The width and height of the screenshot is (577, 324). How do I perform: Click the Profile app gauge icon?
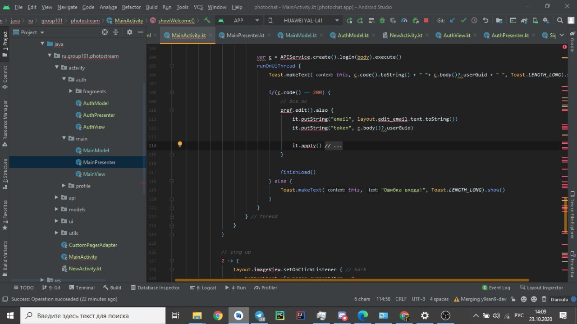pyautogui.click(x=404, y=20)
